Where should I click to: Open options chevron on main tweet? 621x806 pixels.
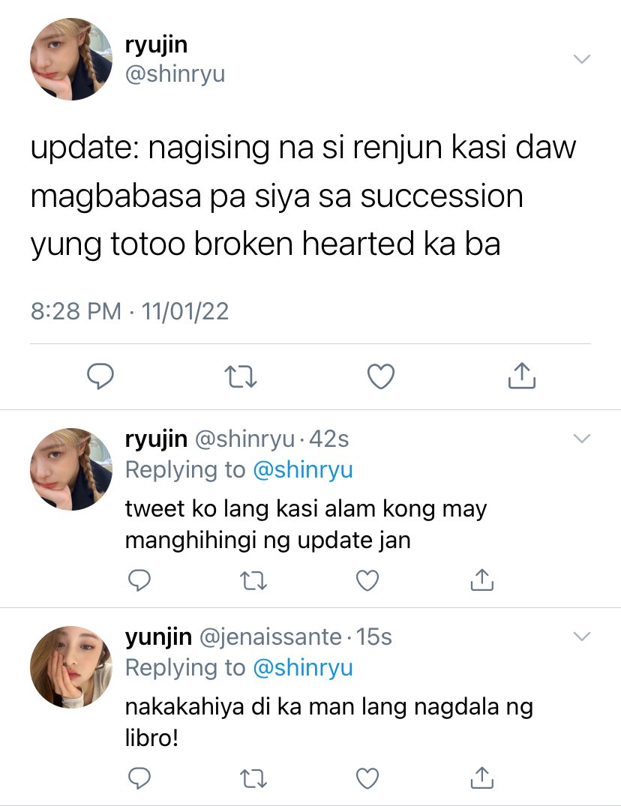[581, 59]
